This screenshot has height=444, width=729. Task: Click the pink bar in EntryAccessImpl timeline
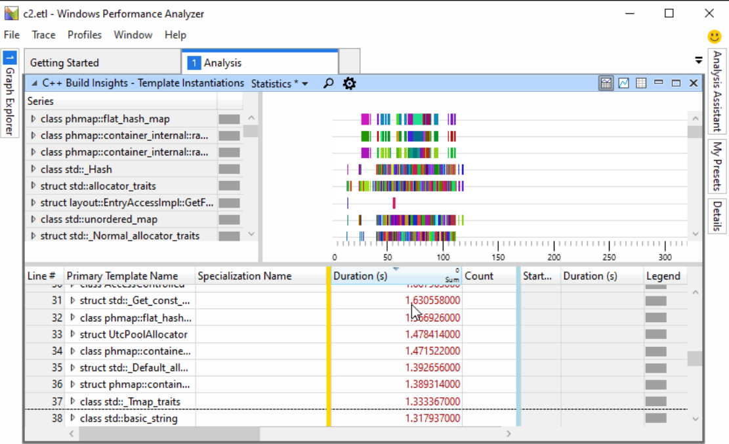(394, 203)
